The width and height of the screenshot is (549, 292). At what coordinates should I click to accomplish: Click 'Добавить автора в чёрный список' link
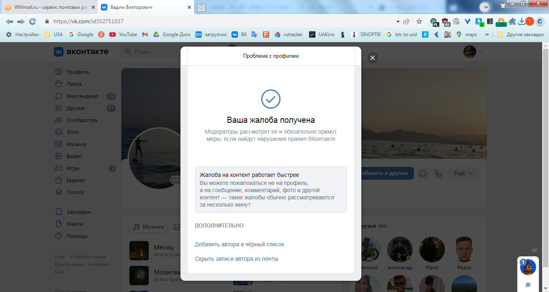(x=240, y=244)
